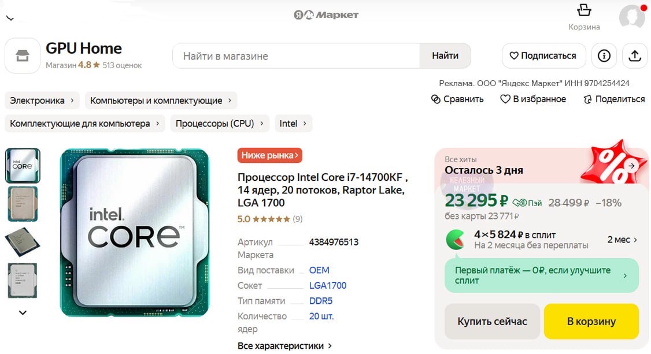Click the LGA1700 socket link
This screenshot has width=651, height=354.
(328, 286)
